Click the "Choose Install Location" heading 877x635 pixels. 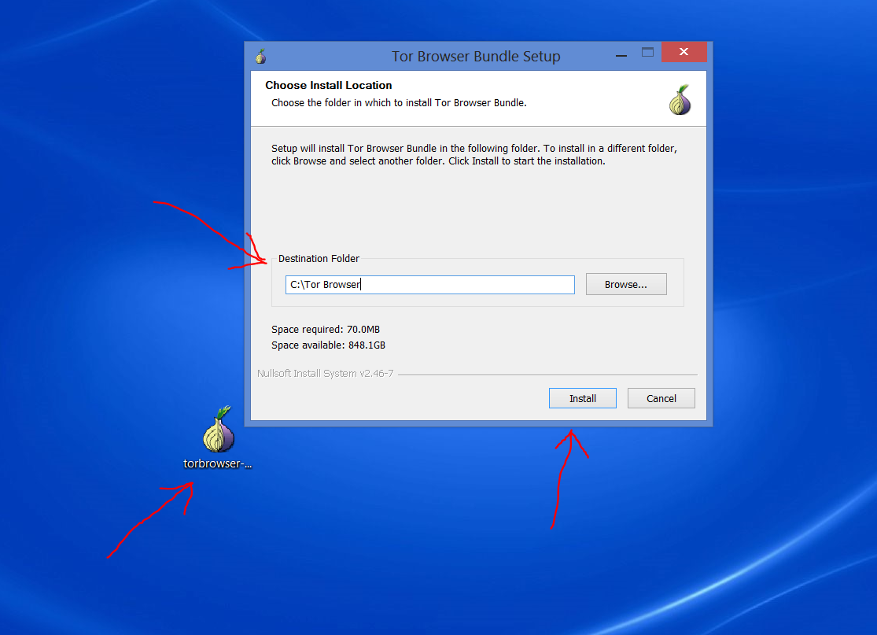[328, 85]
